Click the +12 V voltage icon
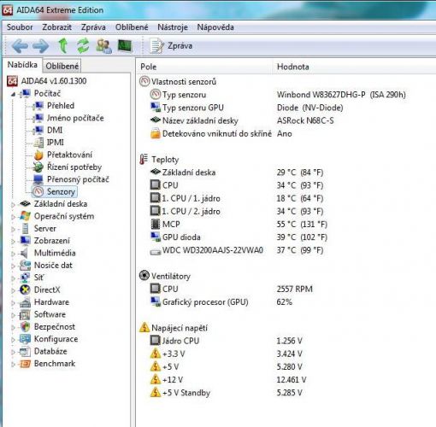The height and width of the screenshot is (427, 436). pos(156,379)
